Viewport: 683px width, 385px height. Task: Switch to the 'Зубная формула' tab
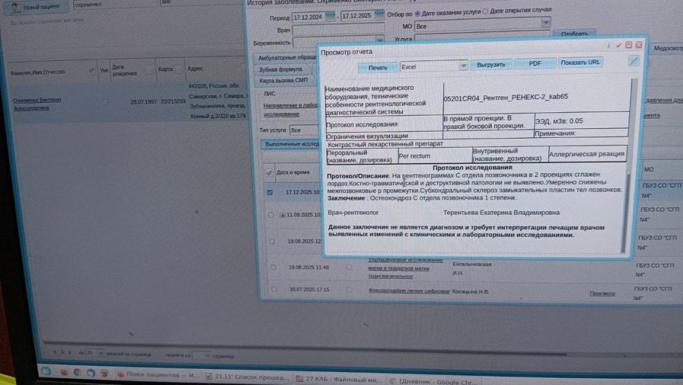pos(280,69)
